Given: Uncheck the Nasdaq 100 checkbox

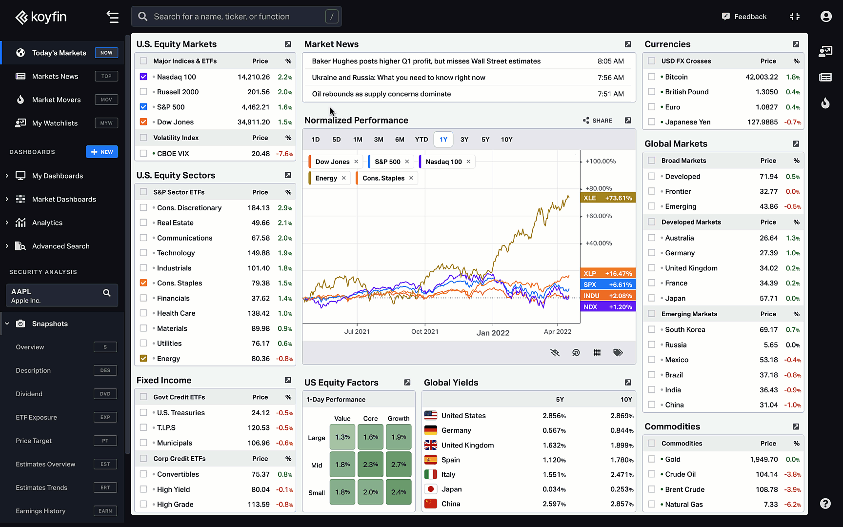Looking at the screenshot, I should pos(143,77).
